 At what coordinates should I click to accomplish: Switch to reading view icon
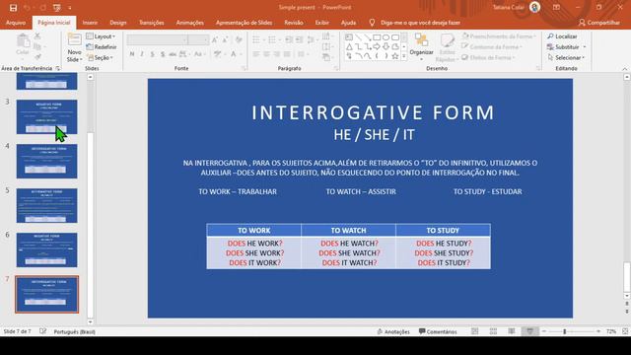click(x=511, y=331)
